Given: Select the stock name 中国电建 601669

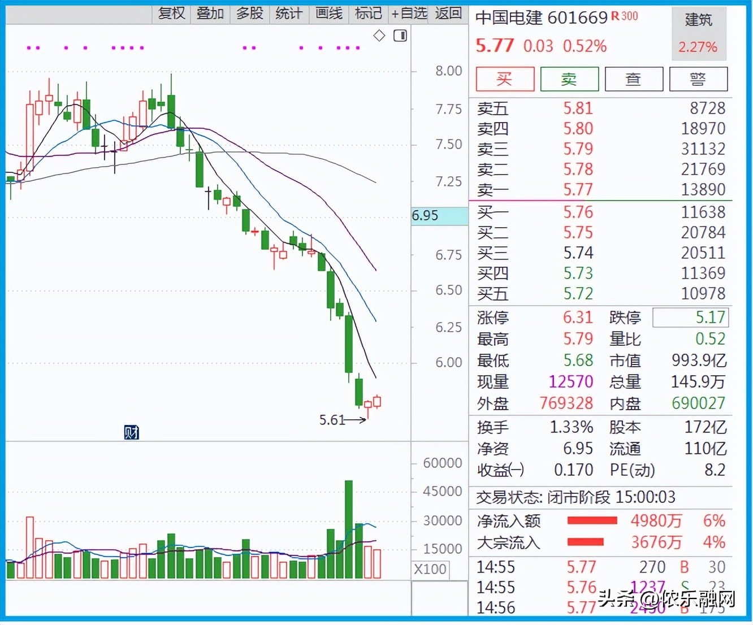Looking at the screenshot, I should 542,18.
